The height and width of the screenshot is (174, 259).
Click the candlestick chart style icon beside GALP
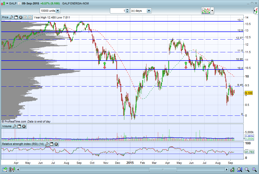pyautogui.click(x=3, y=3)
